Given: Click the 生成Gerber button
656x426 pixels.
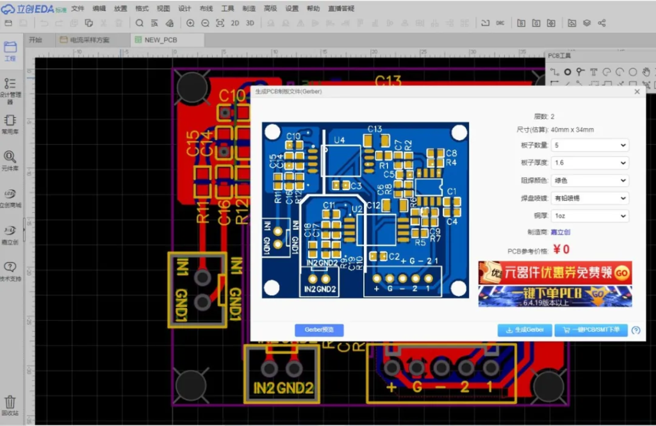Looking at the screenshot, I should 525,330.
